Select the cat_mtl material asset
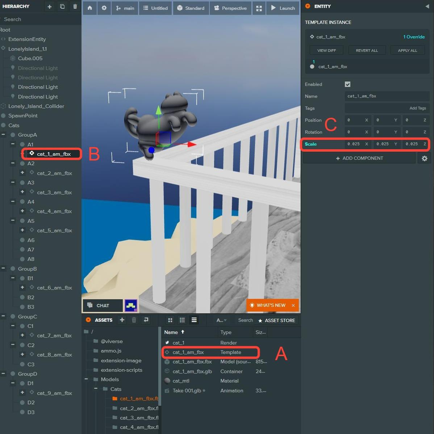Screen dimensions: 434x434 pyautogui.click(x=181, y=381)
